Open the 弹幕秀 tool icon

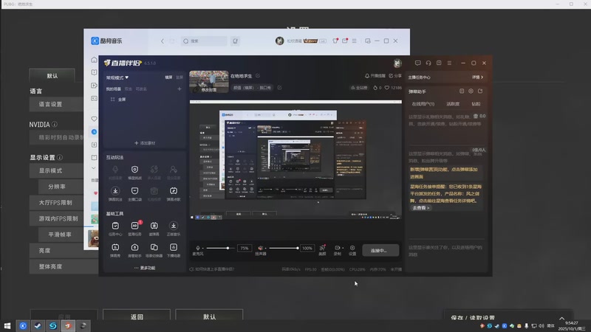coord(115,247)
